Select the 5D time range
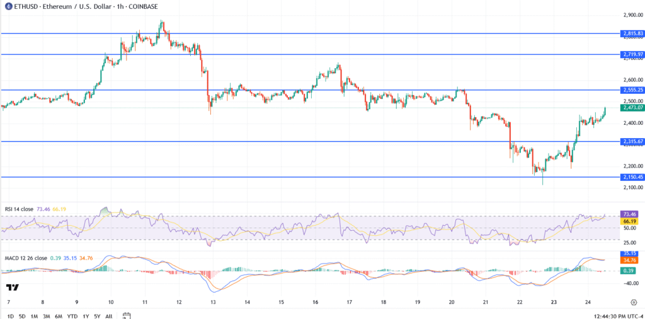This screenshot has height=319, width=645. [23, 315]
